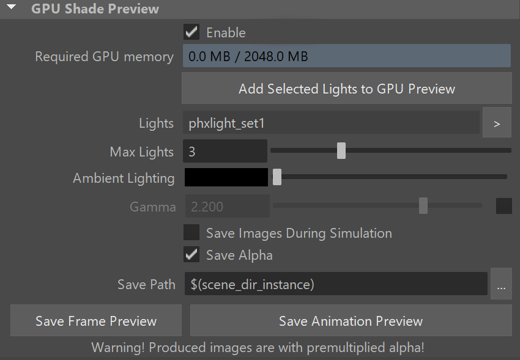Screen dimensions: 520x360
Task: Click the Ambient Lighting slider handle
Action: (x=277, y=177)
